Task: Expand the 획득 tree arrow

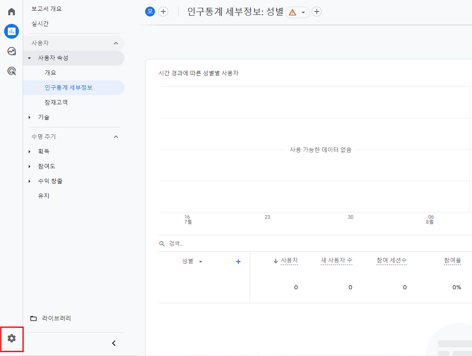Action: [30, 151]
